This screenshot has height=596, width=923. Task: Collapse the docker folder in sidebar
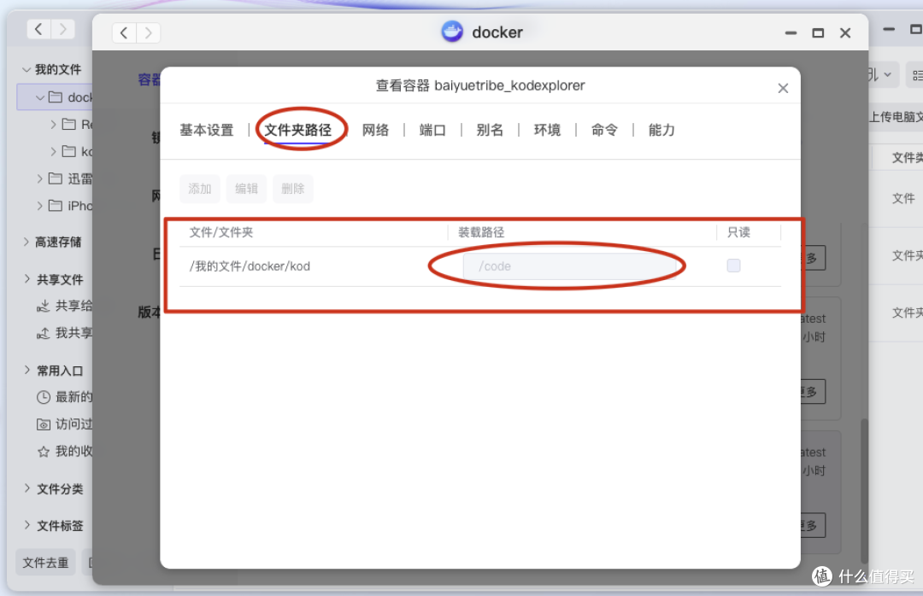(x=40, y=97)
